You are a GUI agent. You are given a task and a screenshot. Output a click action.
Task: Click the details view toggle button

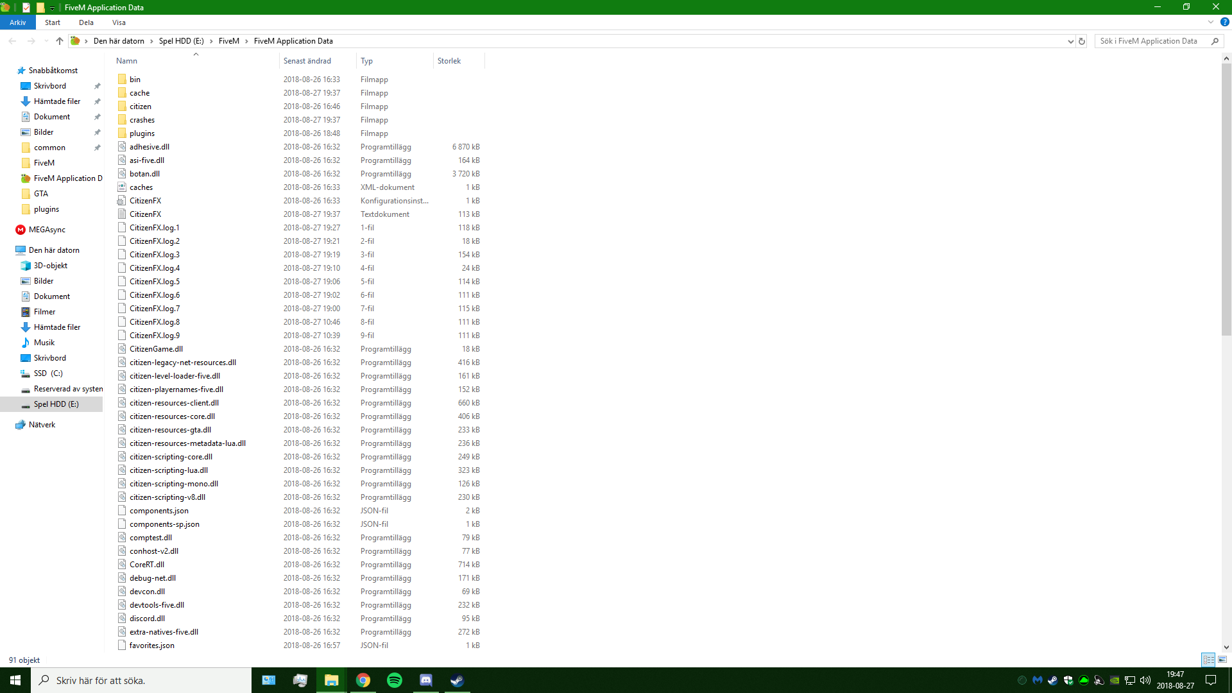tap(1208, 660)
